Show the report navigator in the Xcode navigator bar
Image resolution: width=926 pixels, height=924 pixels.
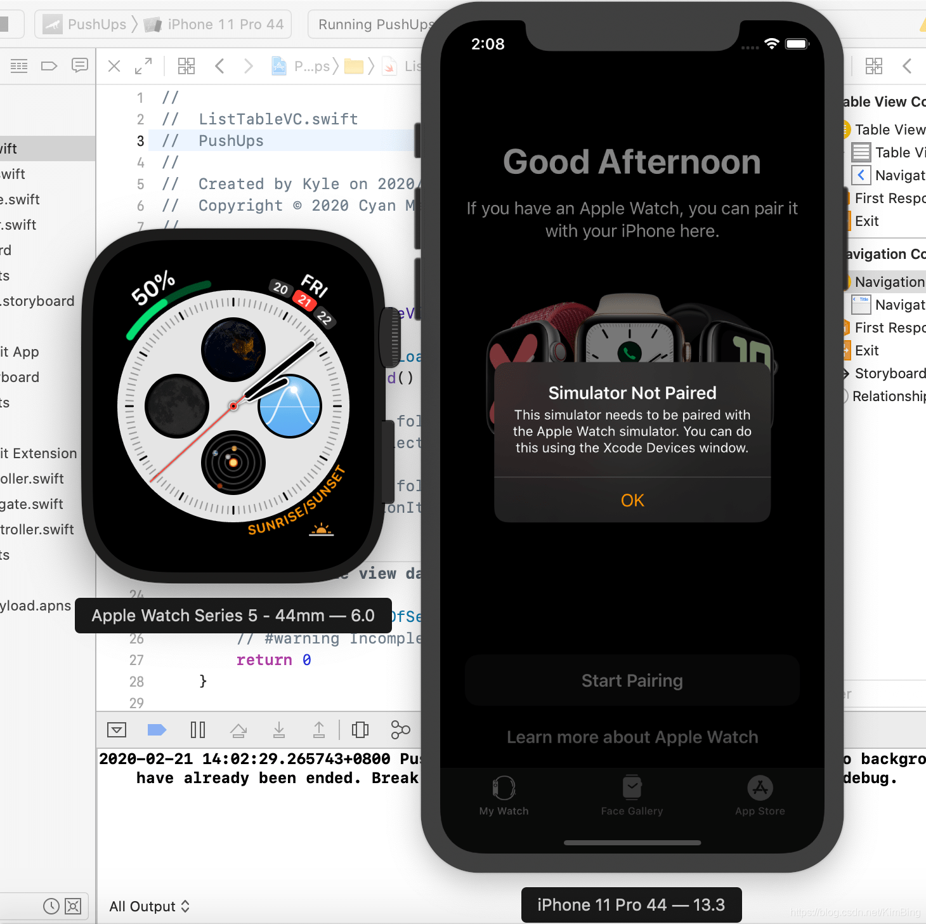pos(19,66)
